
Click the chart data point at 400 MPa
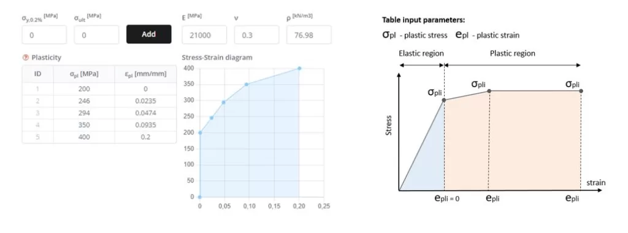pos(299,69)
